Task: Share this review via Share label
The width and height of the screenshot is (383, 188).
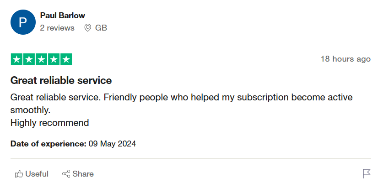Action: [x=83, y=174]
